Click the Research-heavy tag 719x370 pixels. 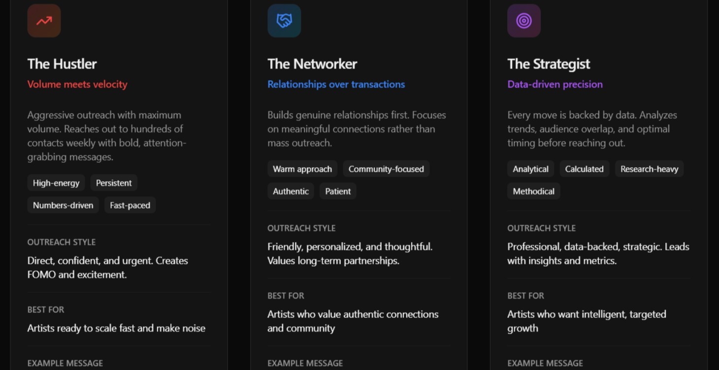click(649, 169)
